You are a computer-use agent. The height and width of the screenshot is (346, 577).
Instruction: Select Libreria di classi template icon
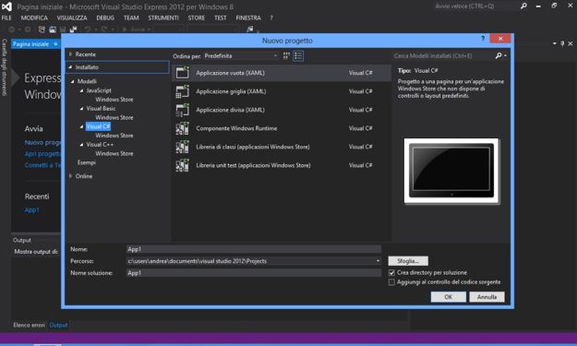pyautogui.click(x=183, y=147)
